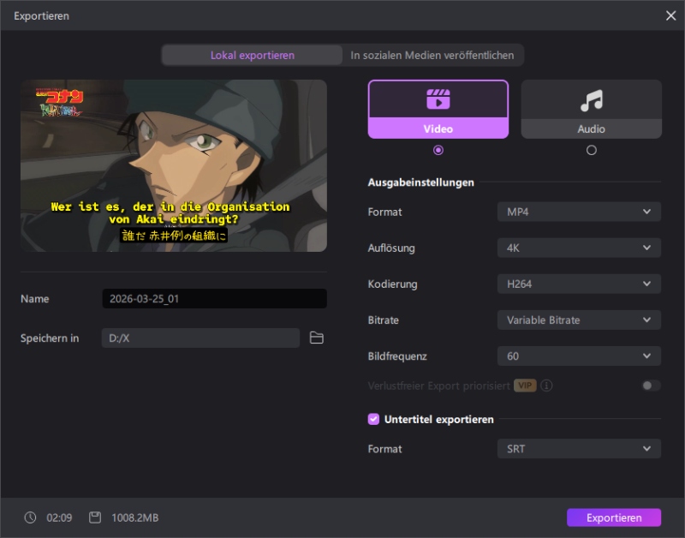Click the Name input field
Viewport: 685px width, 538px height.
tap(214, 299)
